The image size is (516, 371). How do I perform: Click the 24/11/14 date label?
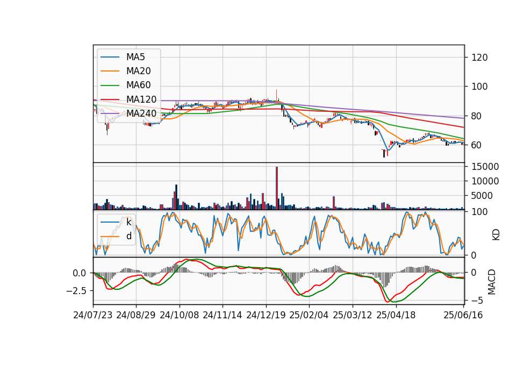(x=223, y=315)
